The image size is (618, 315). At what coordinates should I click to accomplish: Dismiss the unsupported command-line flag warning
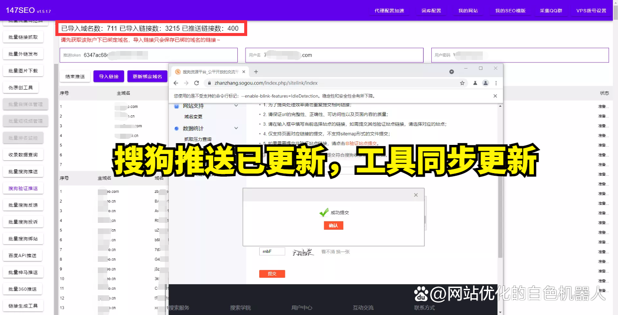coord(495,96)
